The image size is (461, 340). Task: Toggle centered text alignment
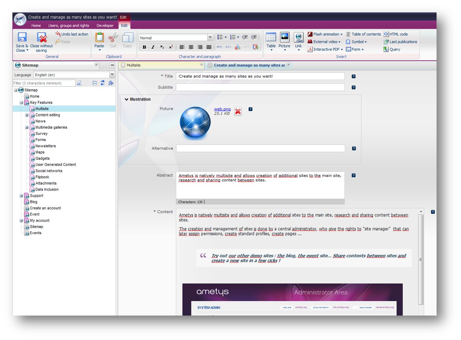point(191,47)
